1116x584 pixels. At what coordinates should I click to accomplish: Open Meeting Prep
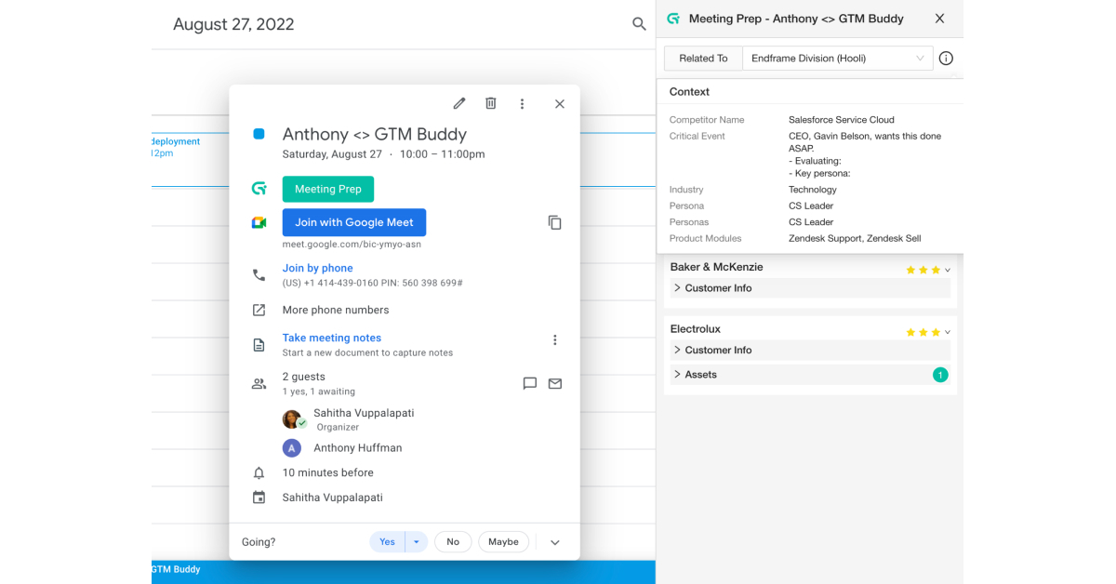coord(327,189)
